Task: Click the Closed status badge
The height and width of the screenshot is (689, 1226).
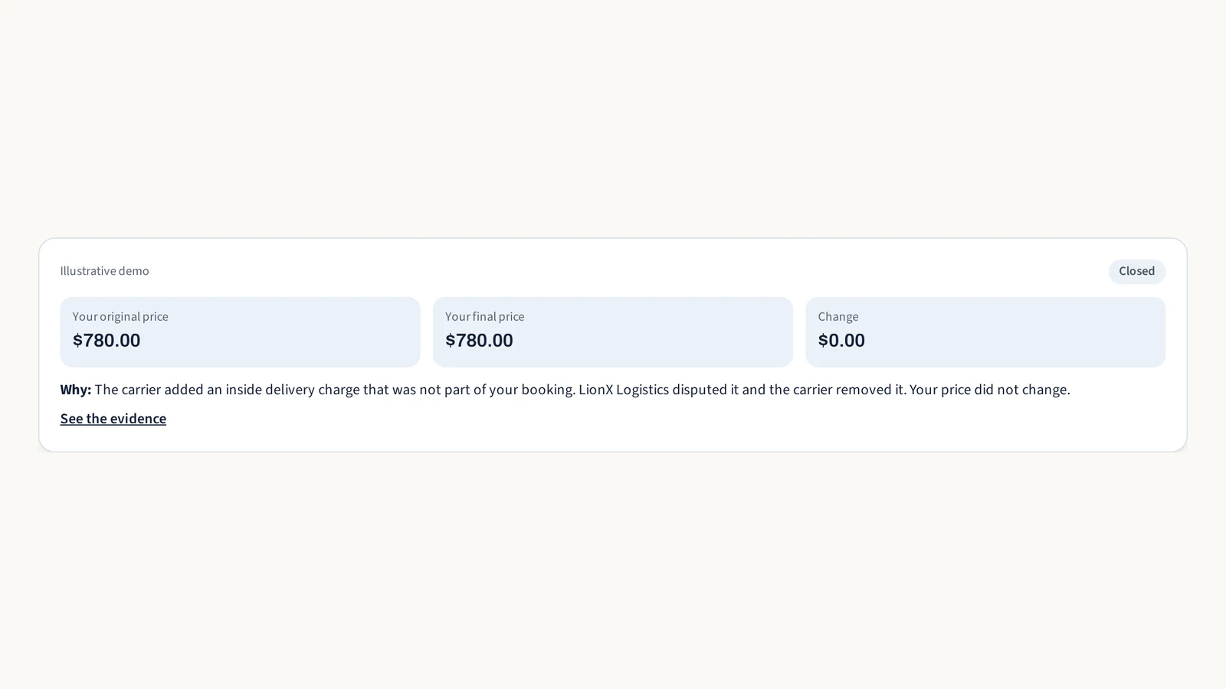Action: tap(1136, 271)
